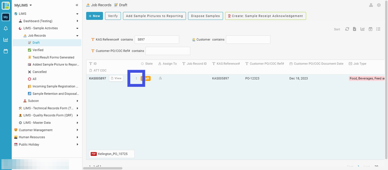The width and height of the screenshot is (388, 170).
Task: Click Food, Beverages job type tag
Action: (x=367, y=78)
